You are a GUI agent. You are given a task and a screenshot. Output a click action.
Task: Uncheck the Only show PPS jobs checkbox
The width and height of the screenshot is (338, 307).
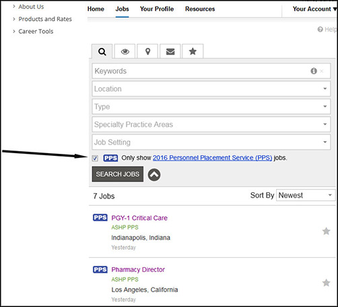tap(95, 159)
